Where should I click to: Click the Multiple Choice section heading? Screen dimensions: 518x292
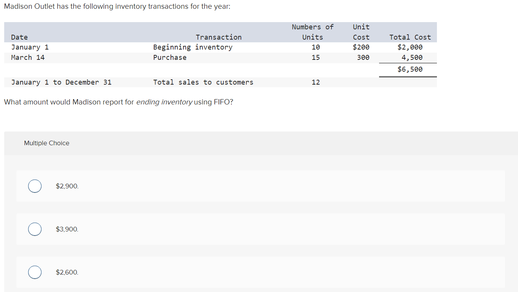pyautogui.click(x=47, y=143)
